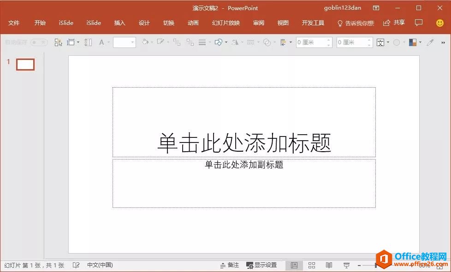This screenshot has width=451, height=272.
Task: Open the 幻灯片放映 tab
Action: pos(226,23)
